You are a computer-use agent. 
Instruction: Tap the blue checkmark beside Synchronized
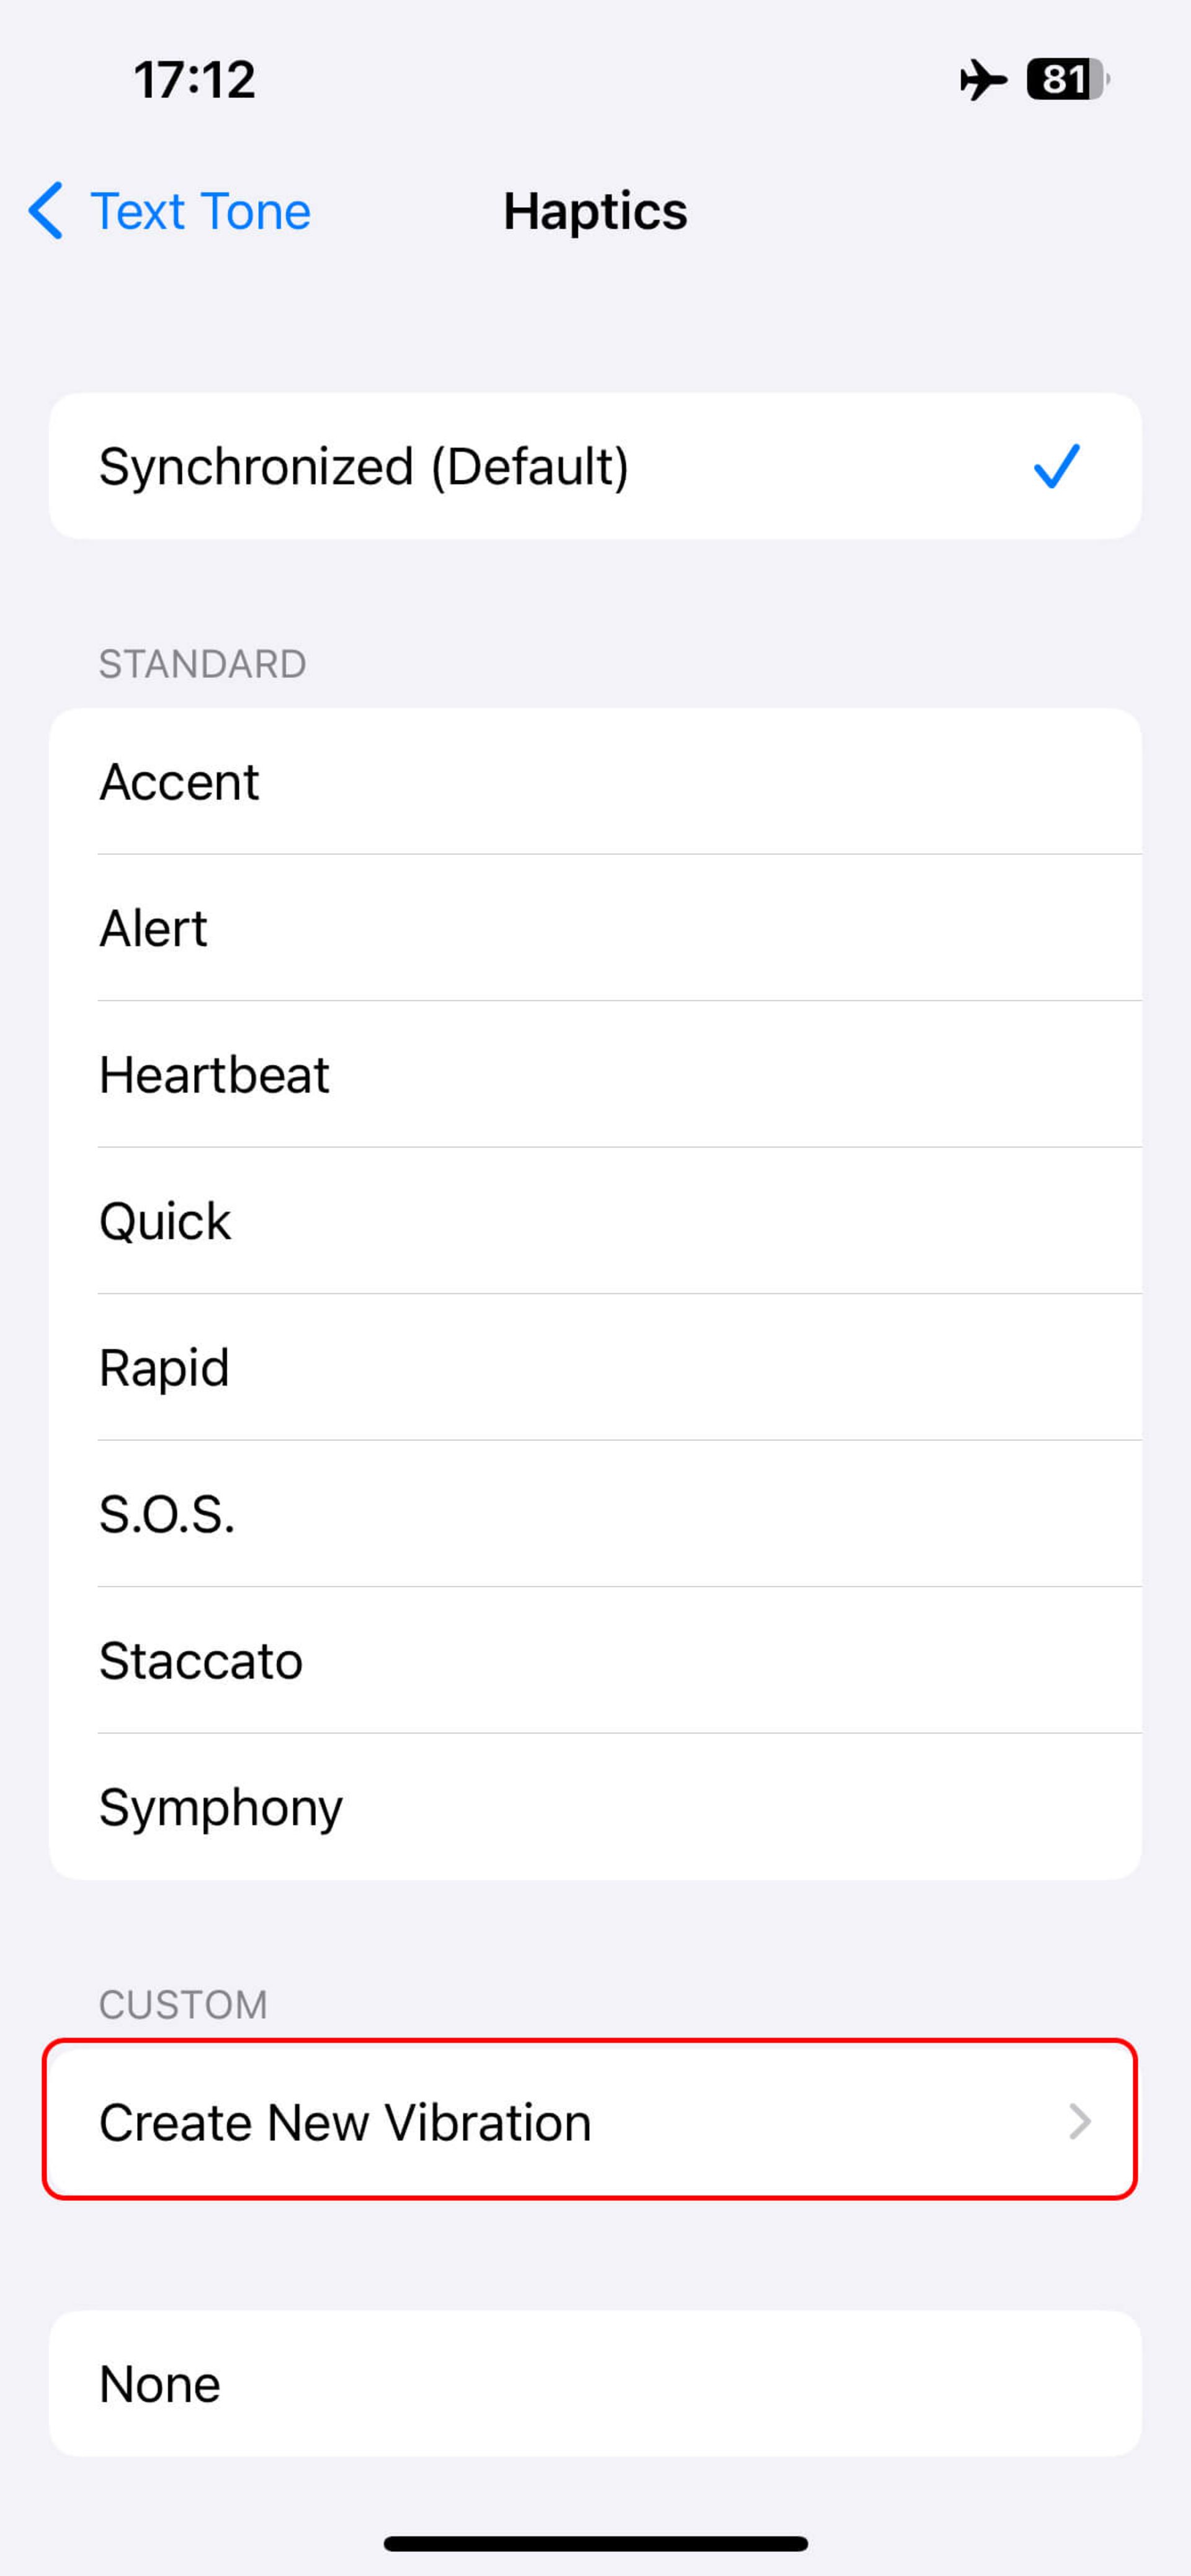[x=1057, y=466]
